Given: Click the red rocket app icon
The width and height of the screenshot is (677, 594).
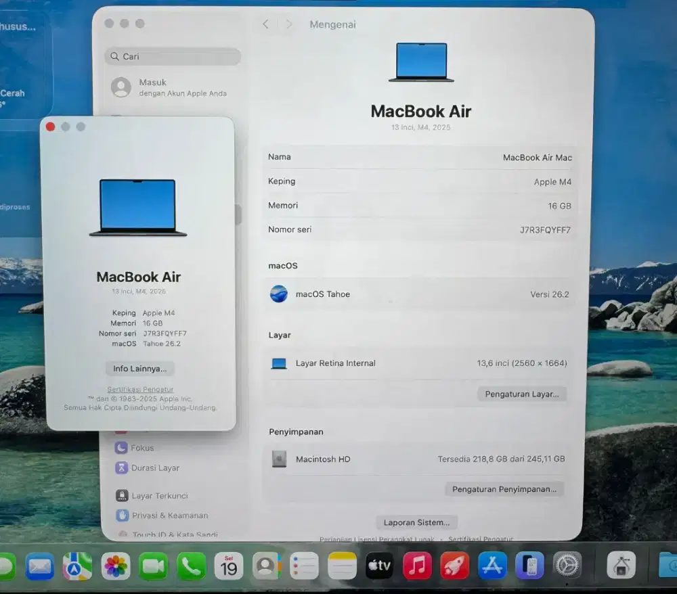Looking at the screenshot, I should click(455, 566).
